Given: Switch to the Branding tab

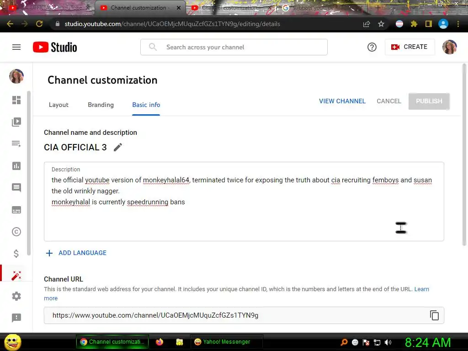Looking at the screenshot, I should (101, 105).
